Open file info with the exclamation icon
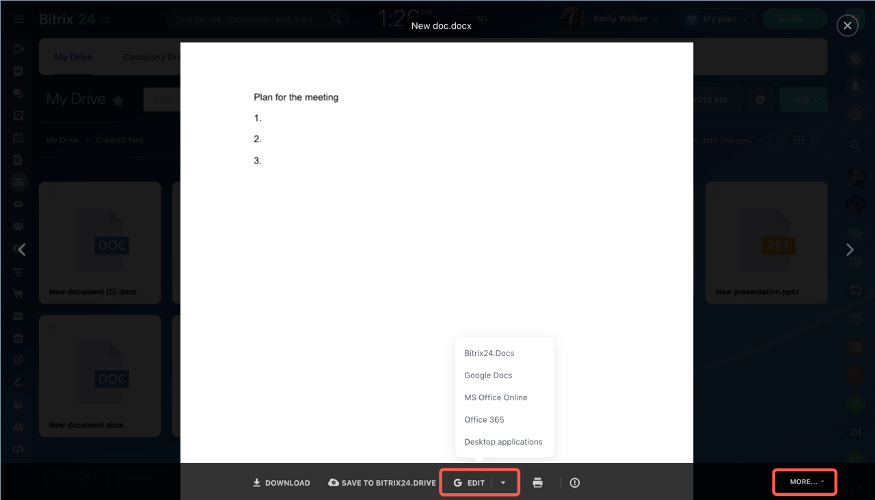 point(575,483)
